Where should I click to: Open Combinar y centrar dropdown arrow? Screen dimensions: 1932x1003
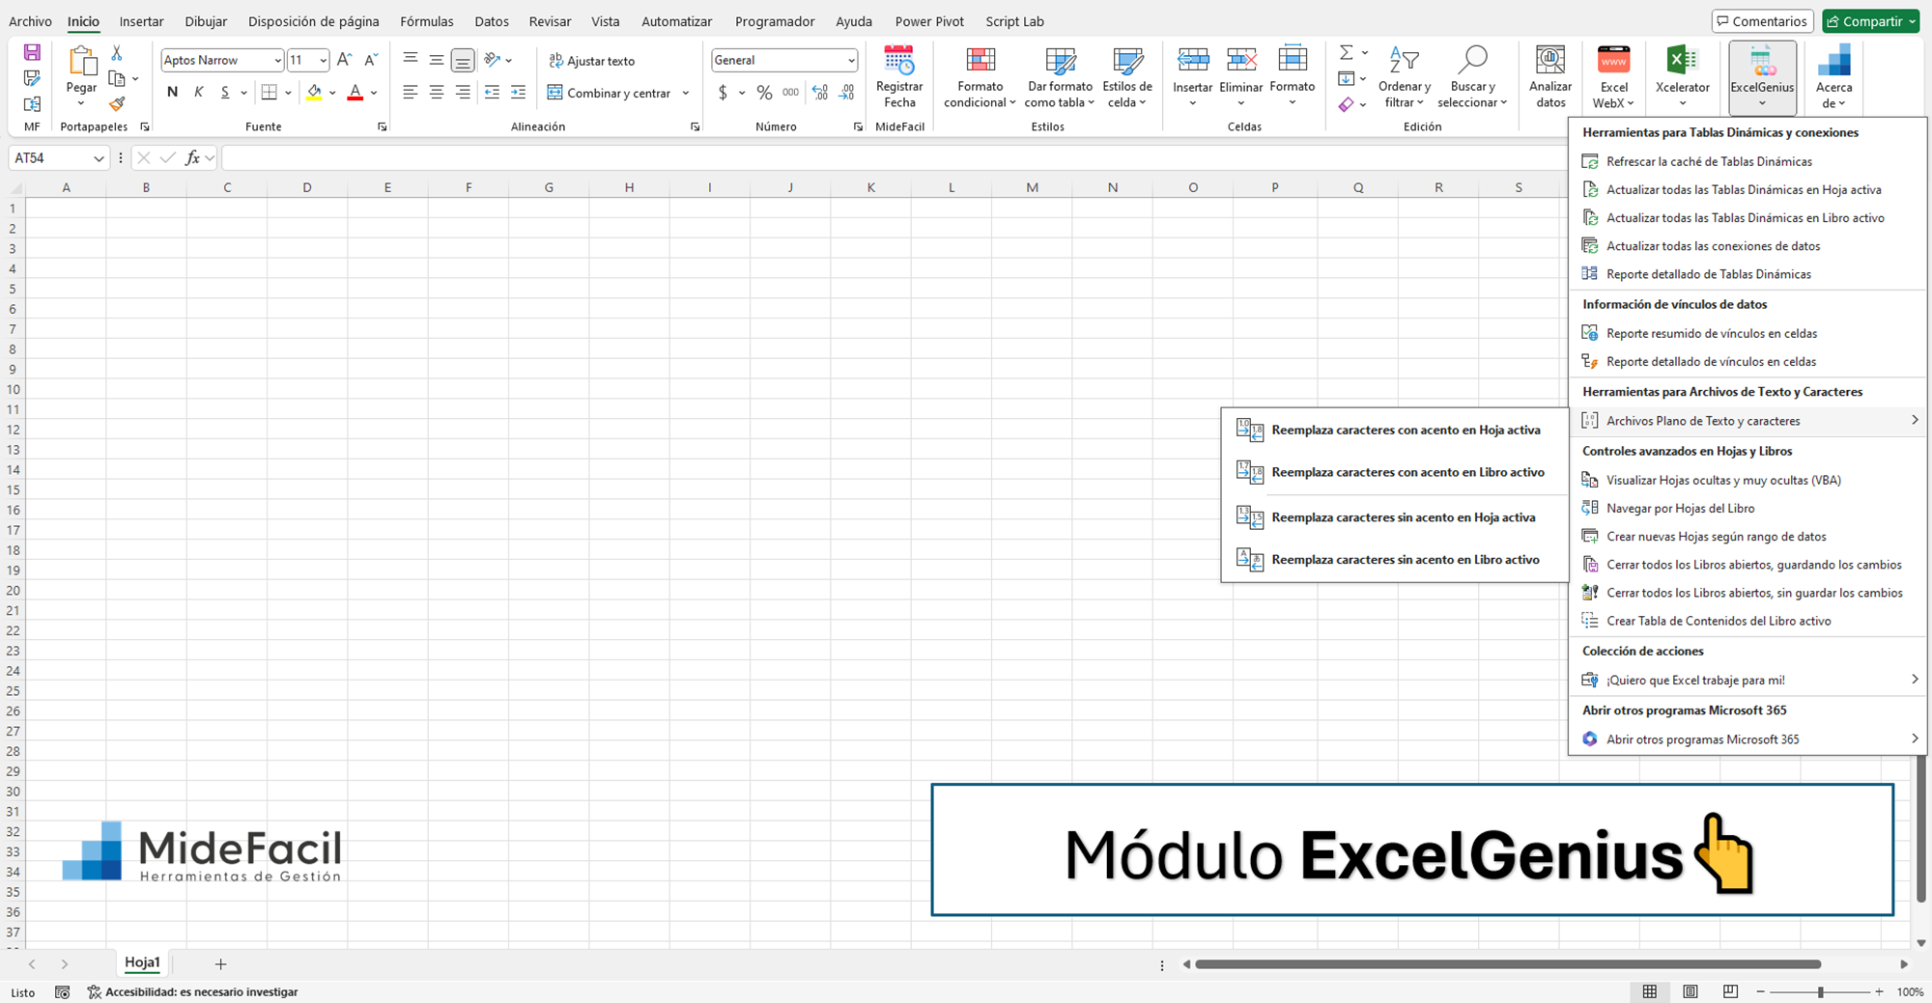click(x=685, y=93)
